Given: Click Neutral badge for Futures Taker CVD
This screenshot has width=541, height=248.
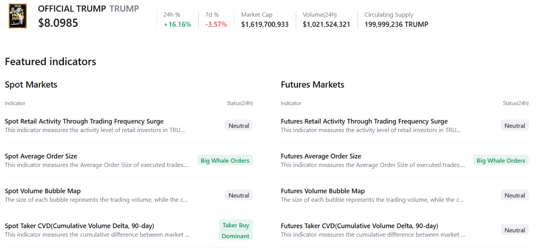Looking at the screenshot, I should 514,230.
